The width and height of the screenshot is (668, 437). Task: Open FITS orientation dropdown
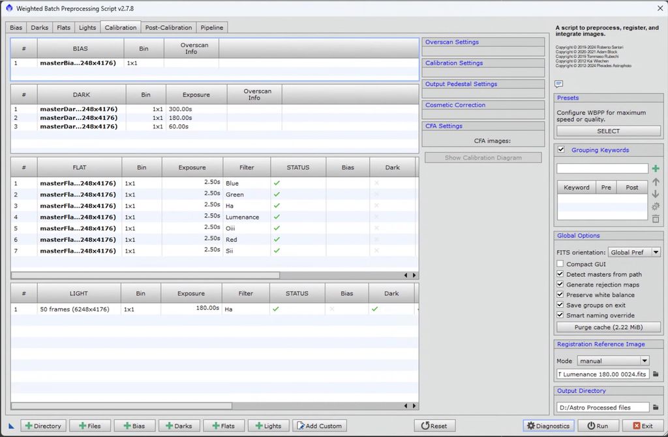(x=634, y=252)
